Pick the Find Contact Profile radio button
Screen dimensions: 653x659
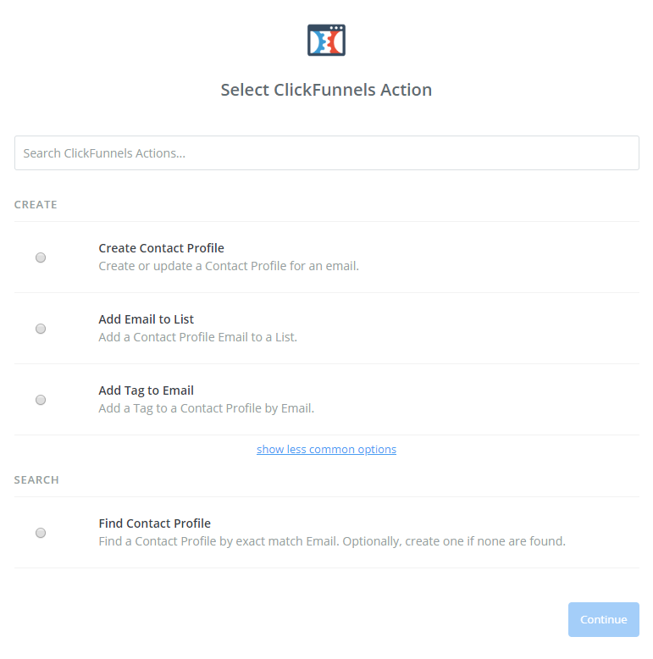41,533
